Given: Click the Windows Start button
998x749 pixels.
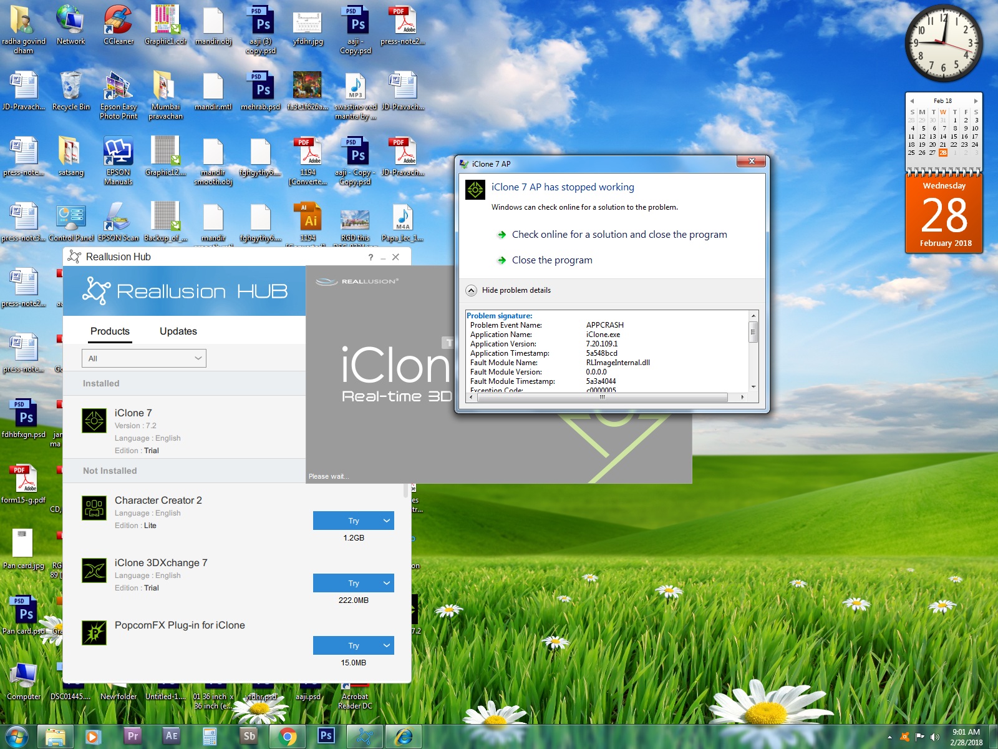Looking at the screenshot, I should pos(17,737).
